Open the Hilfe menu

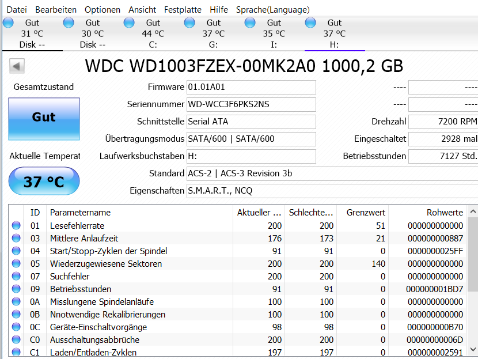pyautogui.click(x=219, y=10)
